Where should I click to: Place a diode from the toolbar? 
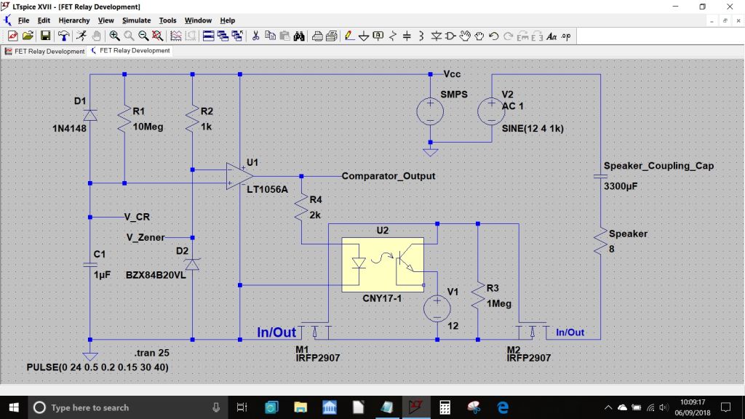[x=436, y=36]
